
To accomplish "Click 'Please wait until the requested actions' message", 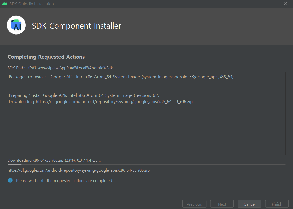I will coord(65,180).
